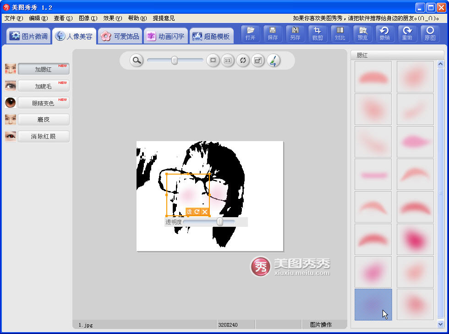
Task: Click the magnifier zoom icon above the canvas
Action: 136,60
